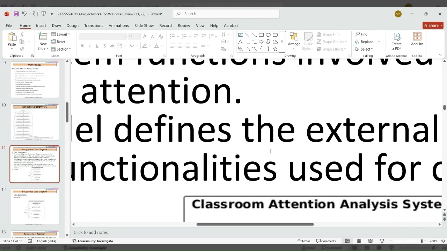Open the Add-ins pane
Viewport: 447px width, 251px height.
coord(417,39)
